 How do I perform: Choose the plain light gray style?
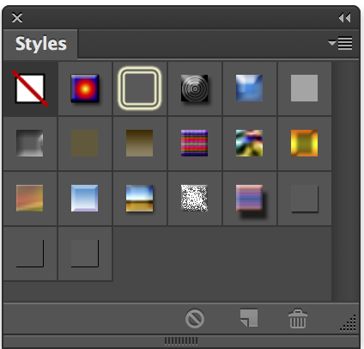pyautogui.click(x=304, y=88)
